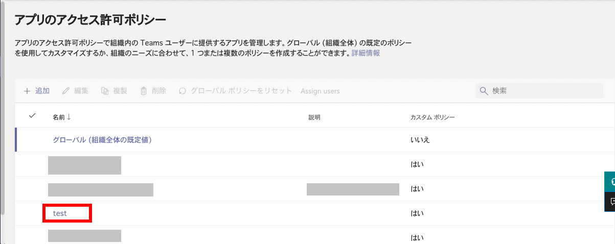Click the 削除 (delete) toolbar button
This screenshot has height=244, width=615.
point(153,91)
